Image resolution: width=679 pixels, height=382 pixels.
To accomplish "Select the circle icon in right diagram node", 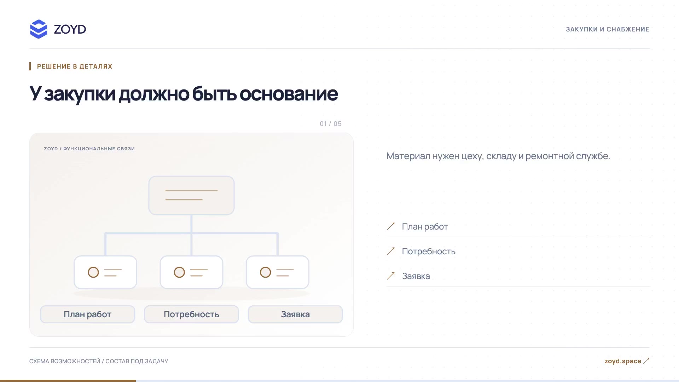I will click(x=266, y=272).
